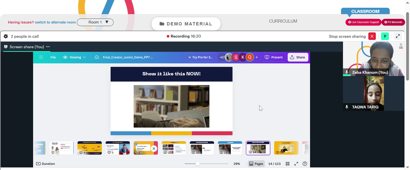Open the Room 1 dropdown
410x170 pixels.
coord(95,22)
